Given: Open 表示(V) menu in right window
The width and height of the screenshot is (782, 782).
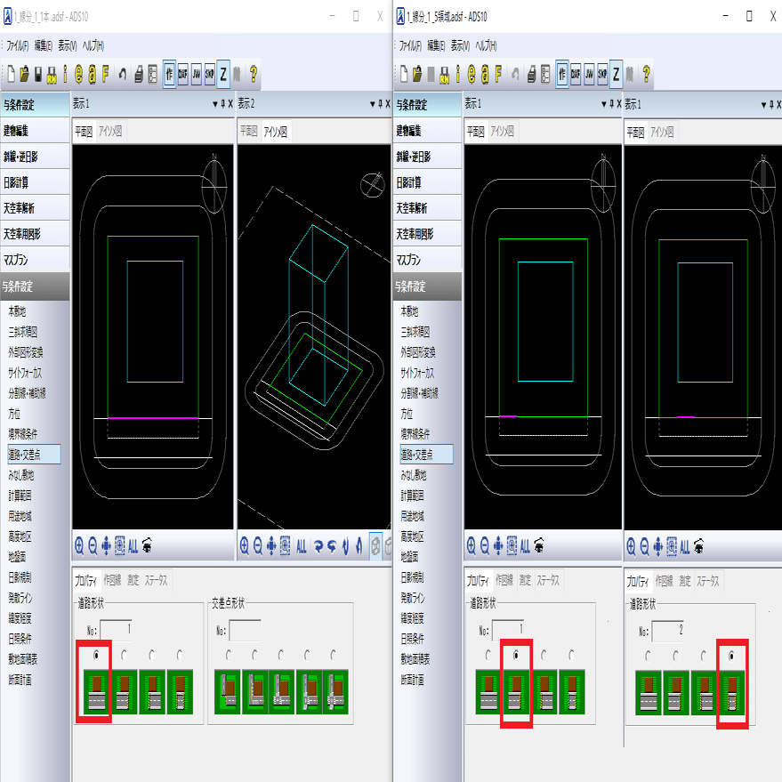Looking at the screenshot, I should click(x=460, y=46).
